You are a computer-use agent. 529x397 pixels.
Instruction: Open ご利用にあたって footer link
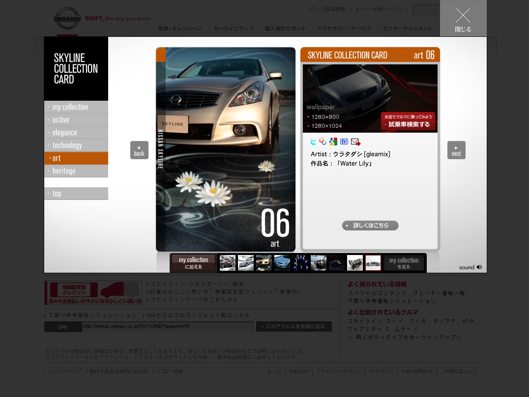click(459, 371)
